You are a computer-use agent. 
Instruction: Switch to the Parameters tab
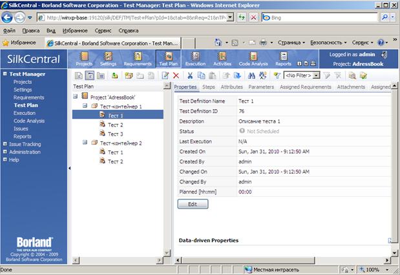click(261, 87)
